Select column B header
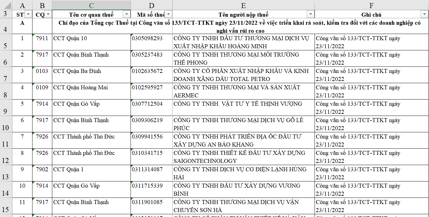The image size is (429, 217). coord(42,5)
